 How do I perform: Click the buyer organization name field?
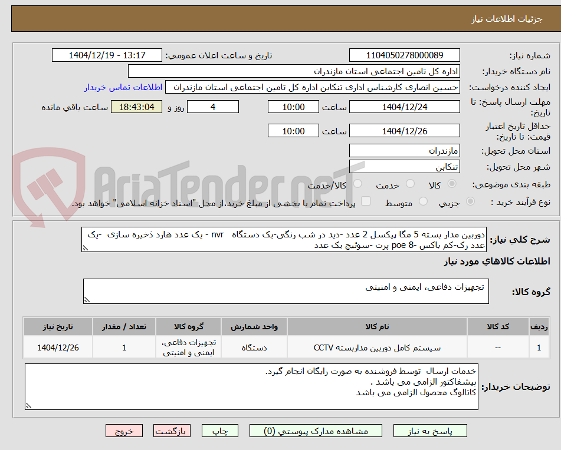pyautogui.click(x=294, y=71)
